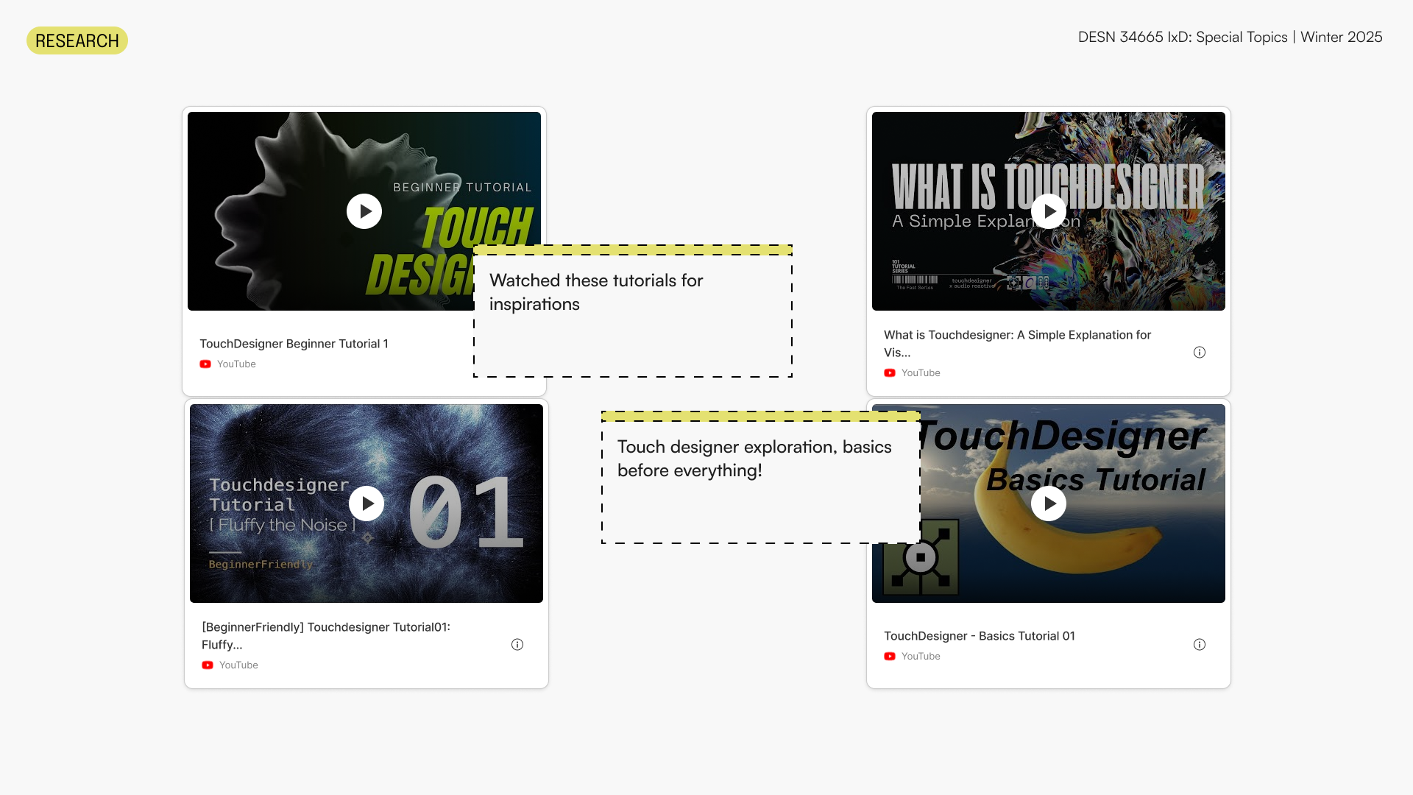The height and width of the screenshot is (795, 1413).
Task: Select the YouTube logo under Fluffy the Noise video
Action: (208, 665)
